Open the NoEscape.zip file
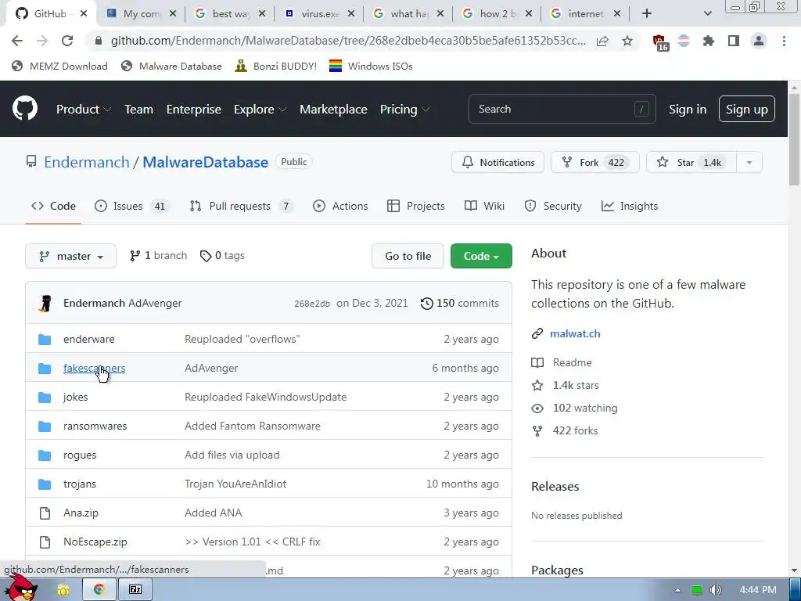The width and height of the screenshot is (801, 601). 95,542
